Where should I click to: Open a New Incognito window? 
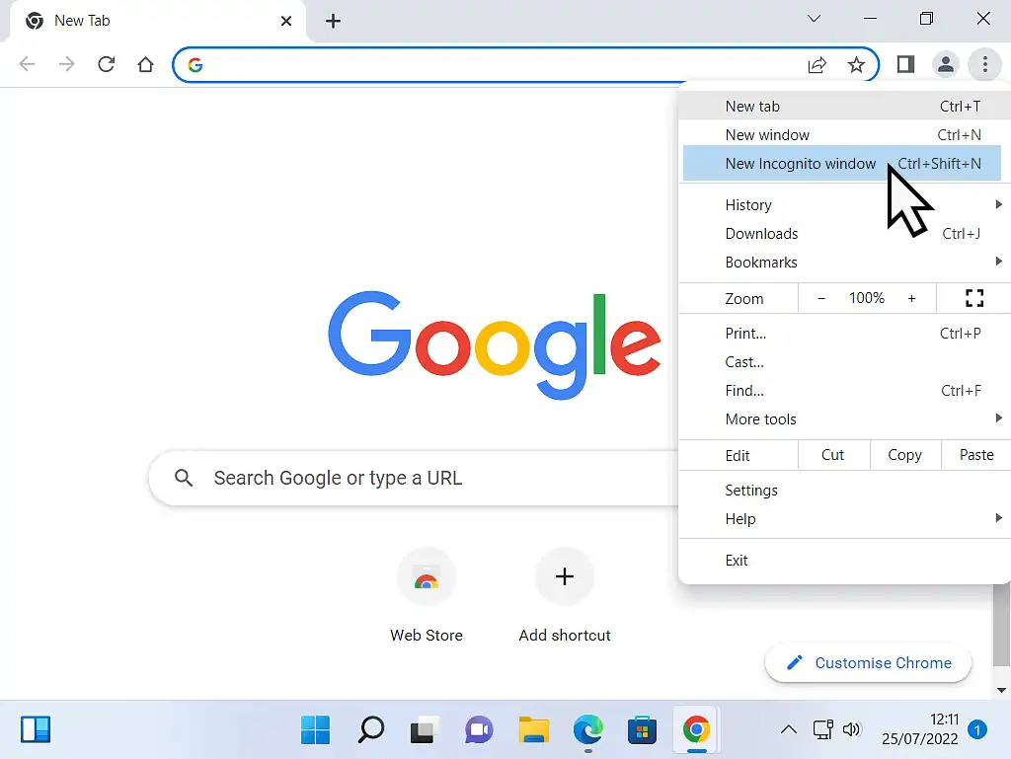click(x=800, y=163)
